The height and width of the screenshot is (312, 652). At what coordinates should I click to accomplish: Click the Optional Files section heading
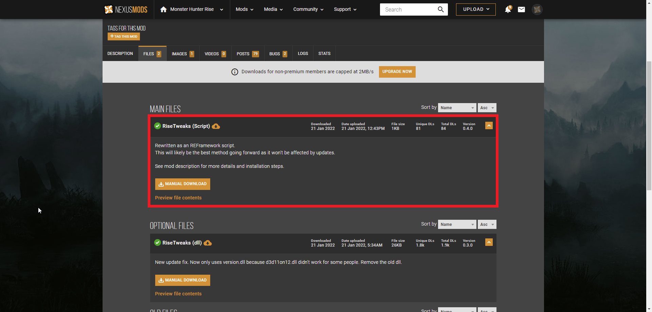pos(171,226)
